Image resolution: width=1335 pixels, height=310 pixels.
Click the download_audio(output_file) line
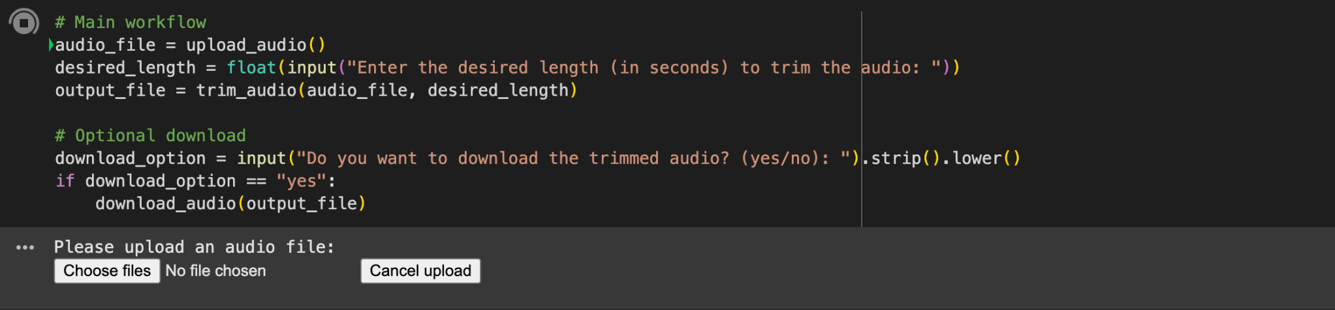coord(230,204)
